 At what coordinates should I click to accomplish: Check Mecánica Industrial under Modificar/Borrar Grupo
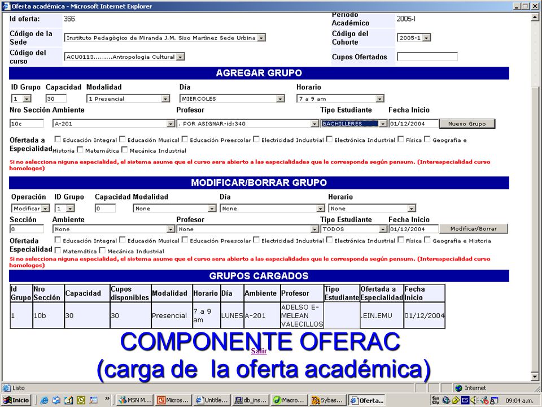(102, 250)
